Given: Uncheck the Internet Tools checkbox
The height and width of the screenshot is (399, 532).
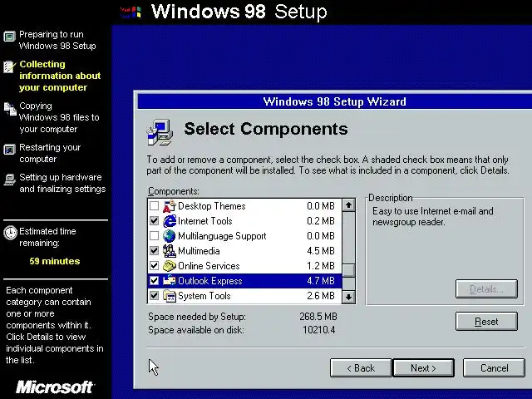Looking at the screenshot, I should 154,221.
